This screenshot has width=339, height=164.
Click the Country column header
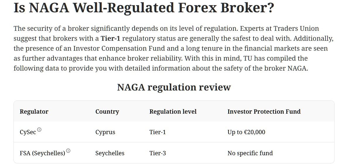pyautogui.click(x=107, y=112)
